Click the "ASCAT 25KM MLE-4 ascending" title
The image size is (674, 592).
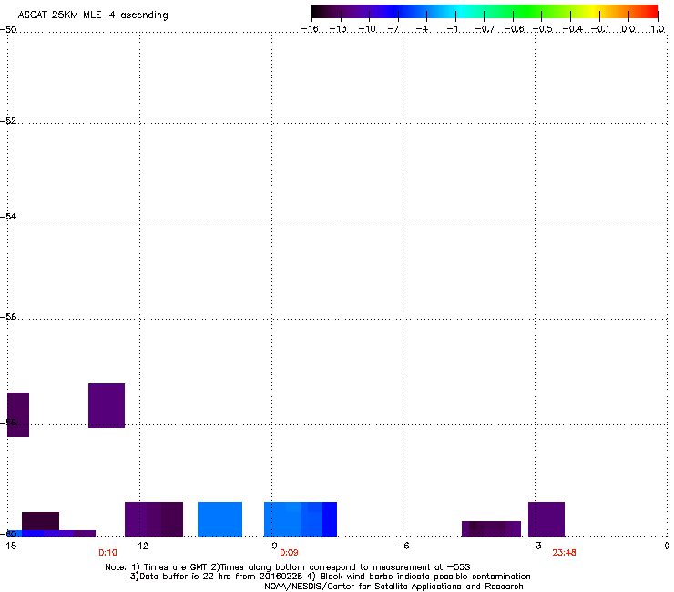click(93, 15)
